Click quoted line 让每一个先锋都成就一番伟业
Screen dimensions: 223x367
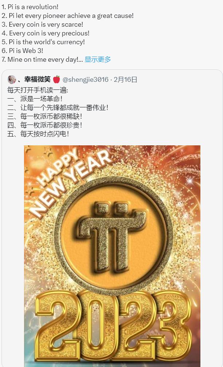58,108
